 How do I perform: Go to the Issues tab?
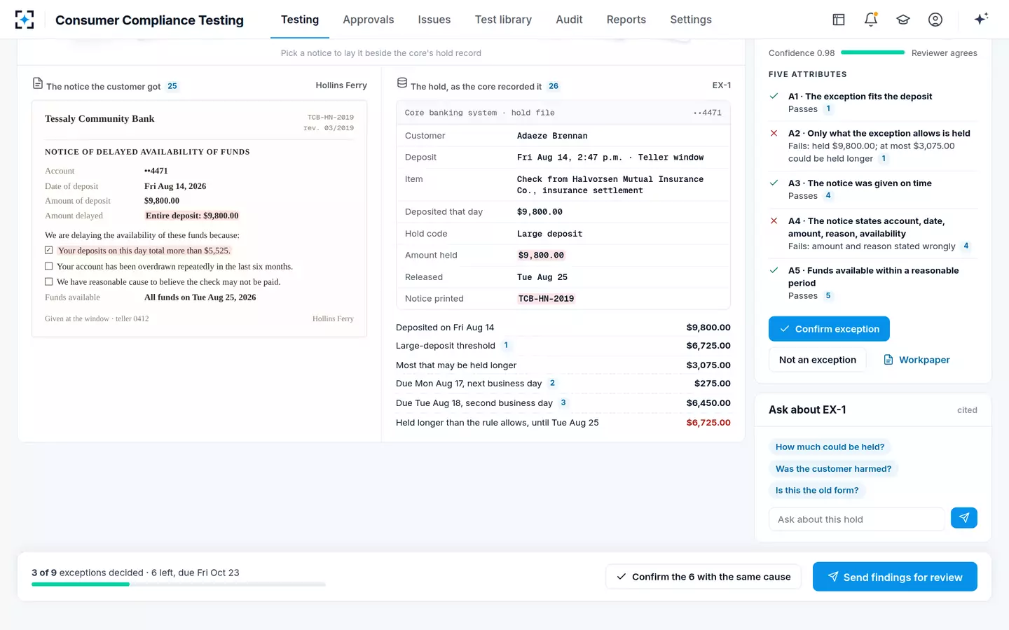point(434,20)
